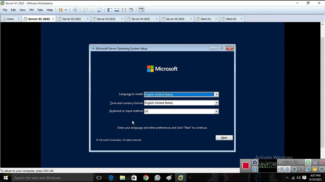The image size is (325, 182).
Task: Click the Search the web and Windows box
Action: point(52,178)
